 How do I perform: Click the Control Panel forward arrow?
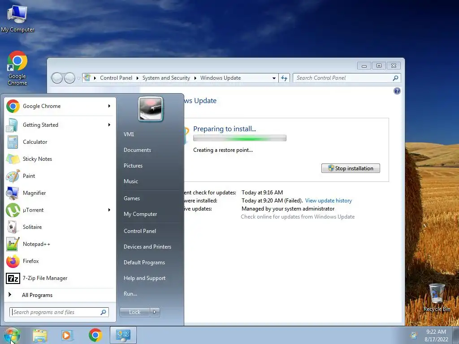[69, 78]
